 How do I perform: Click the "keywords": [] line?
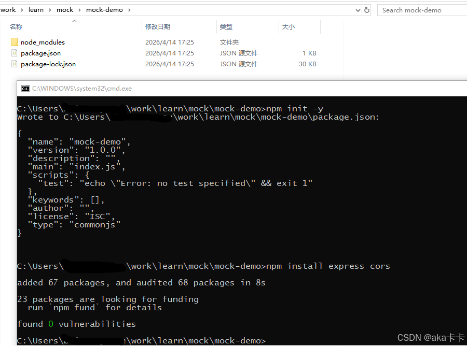click(x=66, y=200)
